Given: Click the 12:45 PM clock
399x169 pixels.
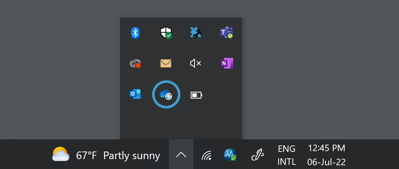Looking at the screenshot, I should pos(326,148).
